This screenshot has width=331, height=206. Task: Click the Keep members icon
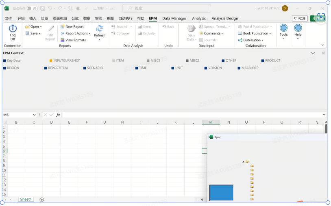[x=140, y=27]
